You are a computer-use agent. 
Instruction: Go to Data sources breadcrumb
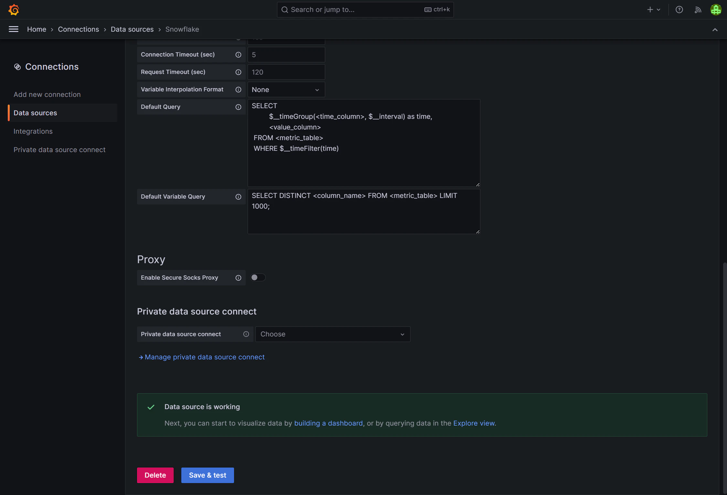click(x=132, y=29)
